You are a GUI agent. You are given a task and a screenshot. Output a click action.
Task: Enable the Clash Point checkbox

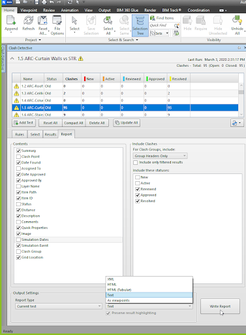point(18,156)
